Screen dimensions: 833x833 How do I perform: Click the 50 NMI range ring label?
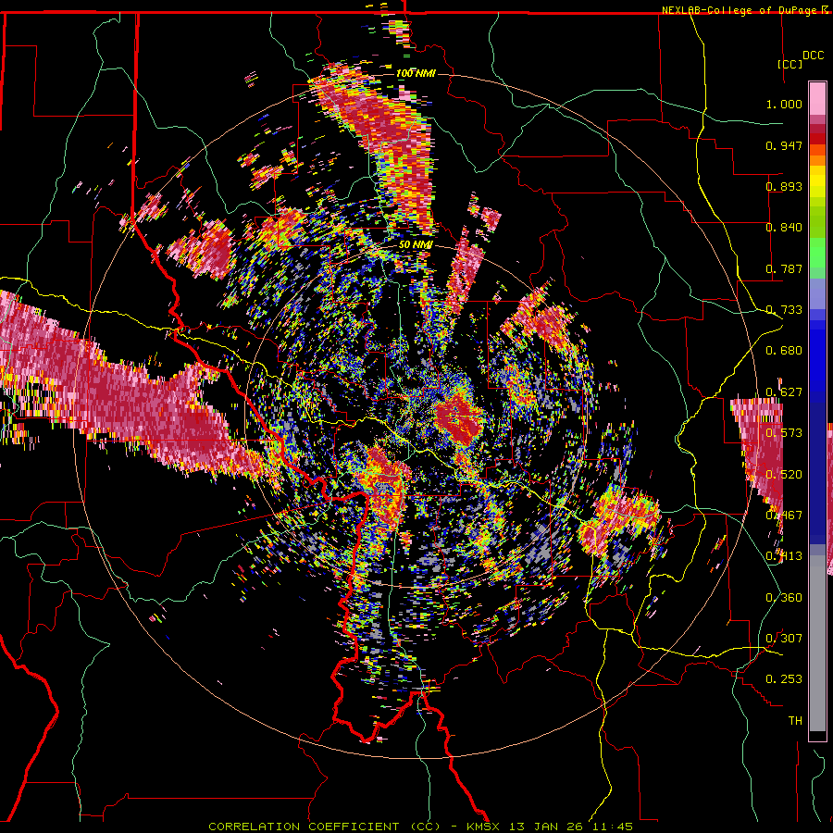416,245
